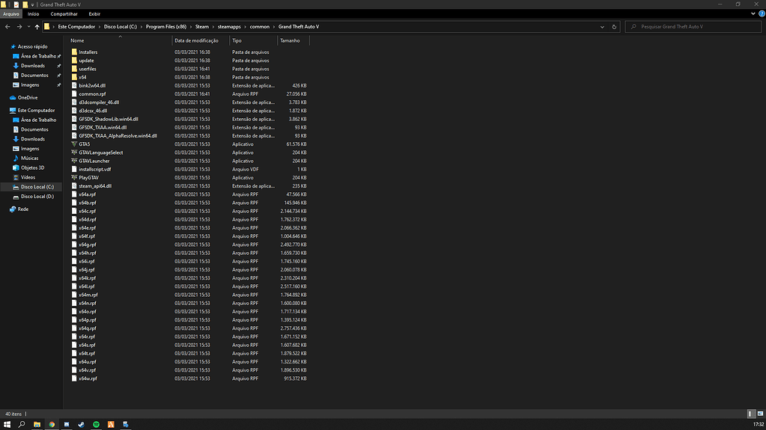The width and height of the screenshot is (766, 430).
Task: Open address bar history dropdown
Action: point(604,26)
